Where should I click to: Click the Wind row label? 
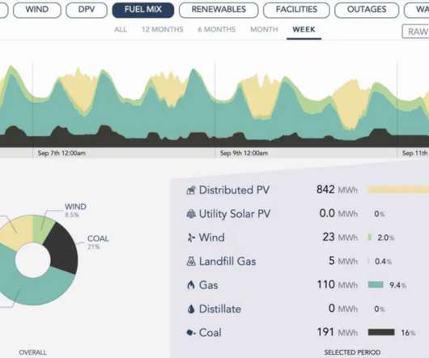[212, 237]
